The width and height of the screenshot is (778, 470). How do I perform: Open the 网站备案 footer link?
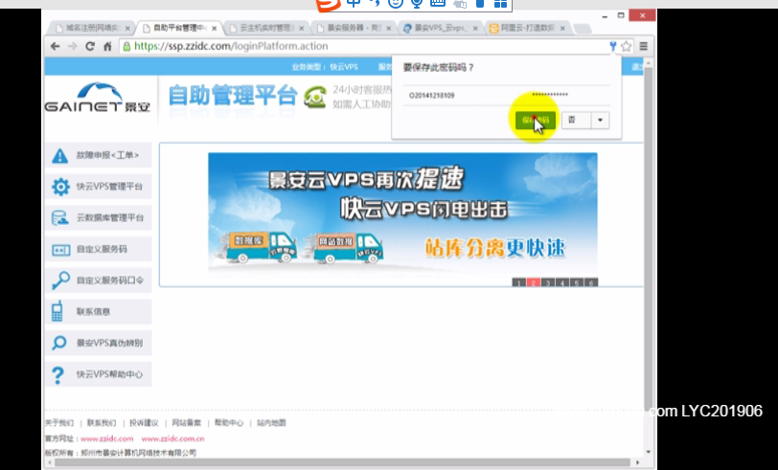click(187, 423)
